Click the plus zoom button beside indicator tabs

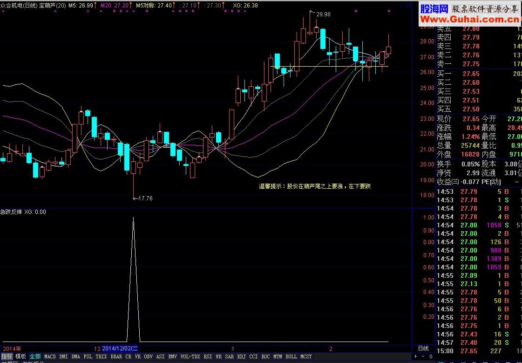(x=415, y=356)
